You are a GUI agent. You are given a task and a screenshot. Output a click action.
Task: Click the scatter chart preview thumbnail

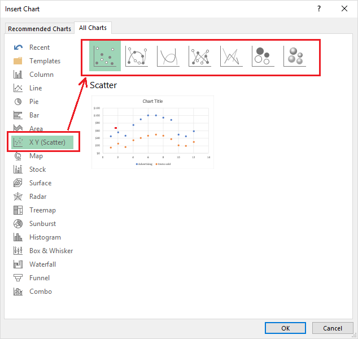click(152, 132)
